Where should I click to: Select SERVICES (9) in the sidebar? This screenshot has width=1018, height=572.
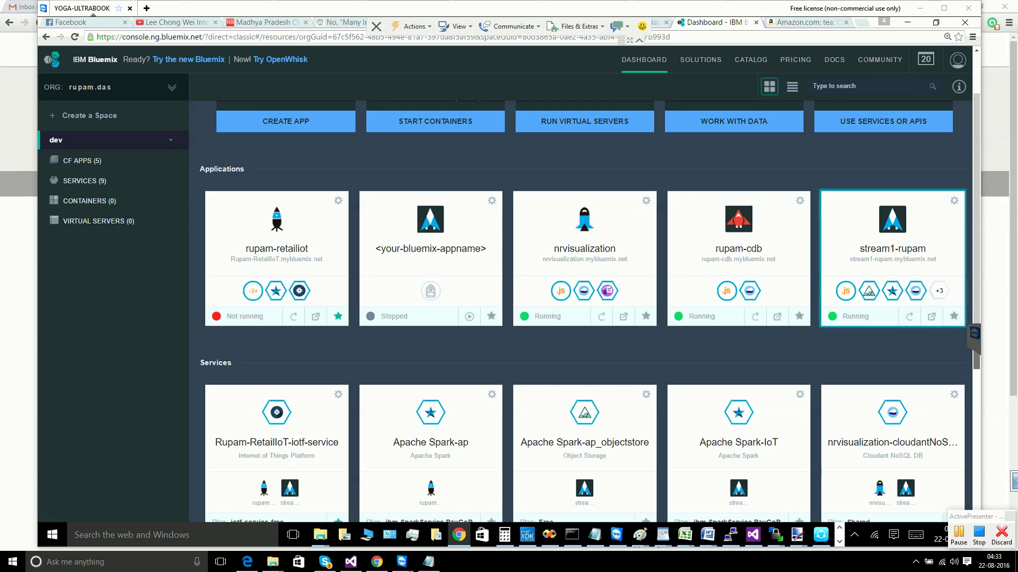[x=84, y=181]
